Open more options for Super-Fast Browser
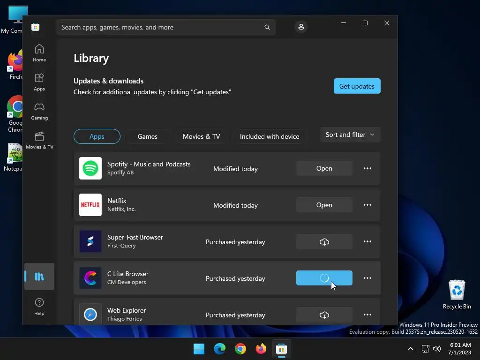Viewport: 480px width, 360px height. [367, 241]
